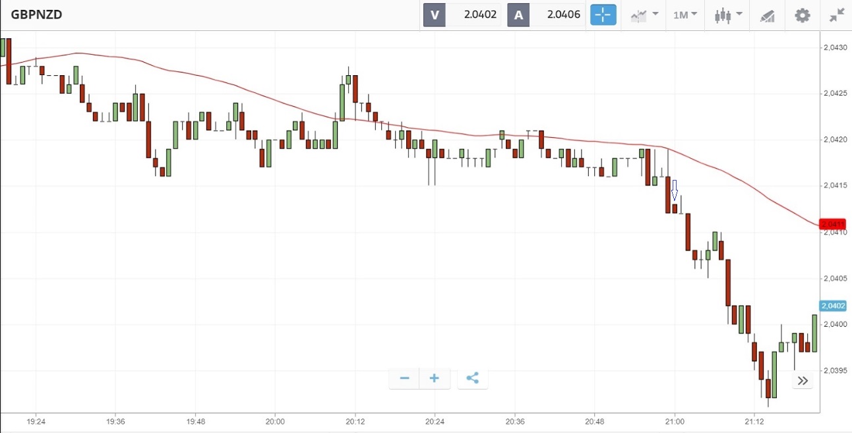
Task: Collapse chart with the minimize arrows icon
Action: click(837, 15)
